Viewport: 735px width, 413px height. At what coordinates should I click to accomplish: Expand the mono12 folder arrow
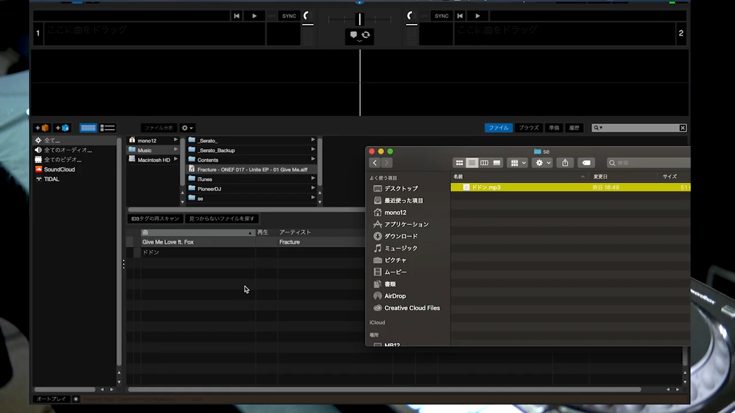(176, 140)
